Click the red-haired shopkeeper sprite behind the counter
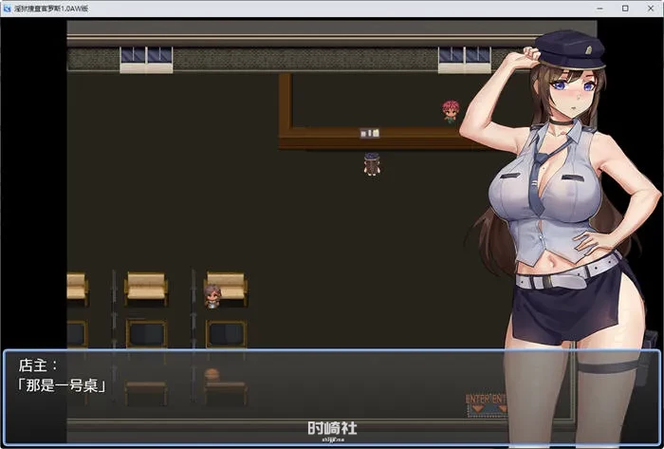This screenshot has width=664, height=449. (451, 112)
